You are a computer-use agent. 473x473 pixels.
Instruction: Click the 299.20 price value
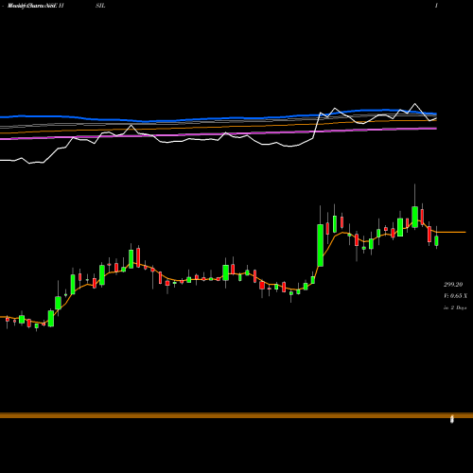(x=453, y=285)
